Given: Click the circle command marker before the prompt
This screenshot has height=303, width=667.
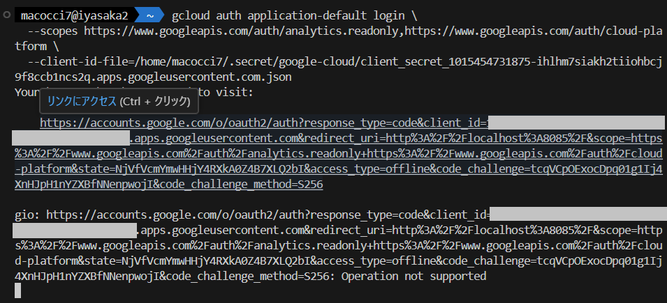Looking at the screenshot, I should coord(6,13).
